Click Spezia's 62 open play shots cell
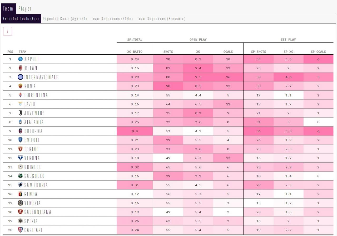The image size is (337, 236). tap(168, 221)
